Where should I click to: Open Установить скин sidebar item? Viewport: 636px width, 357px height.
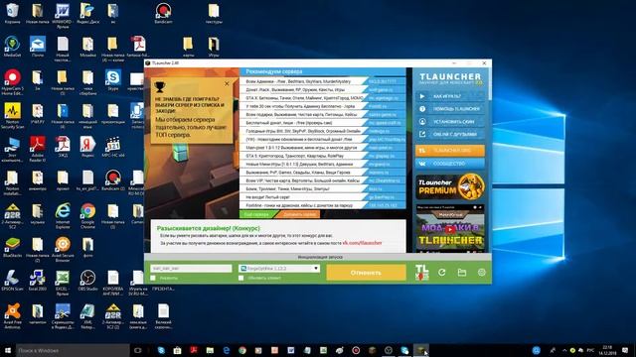(450, 121)
